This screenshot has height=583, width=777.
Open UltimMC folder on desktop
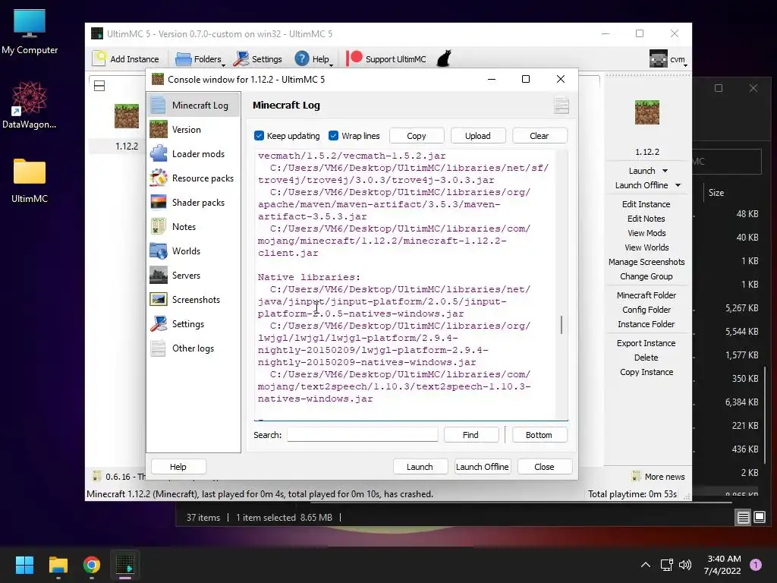coord(30,181)
